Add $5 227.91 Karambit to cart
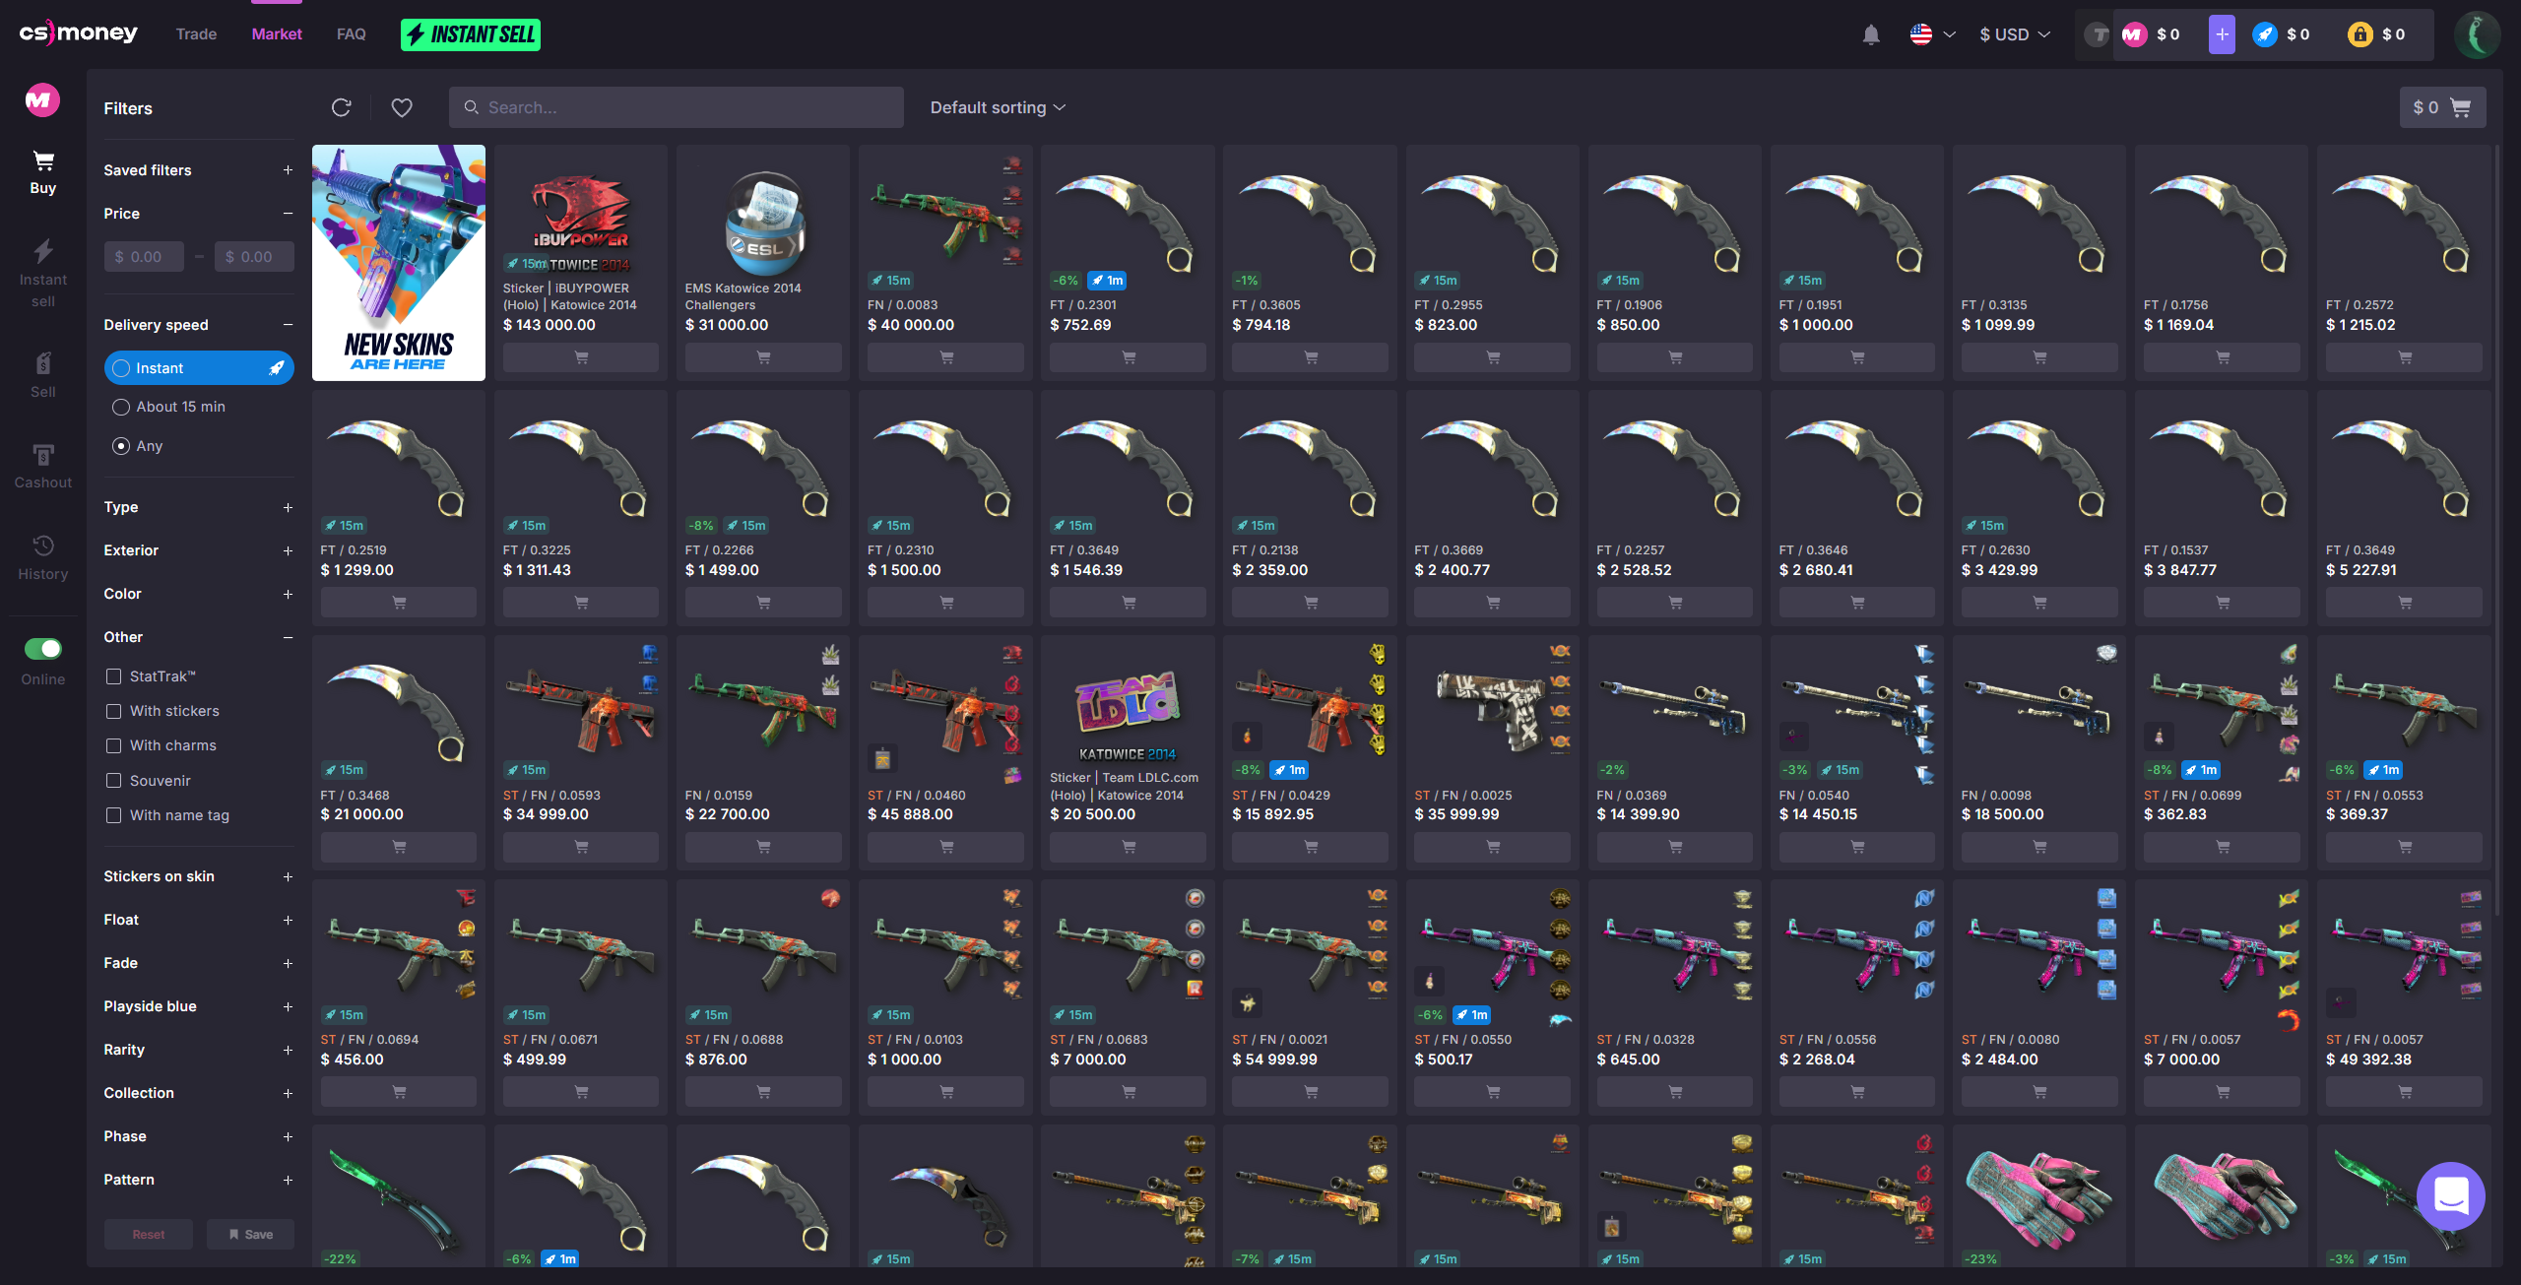Image resolution: width=2521 pixels, height=1285 pixels. 2404,603
